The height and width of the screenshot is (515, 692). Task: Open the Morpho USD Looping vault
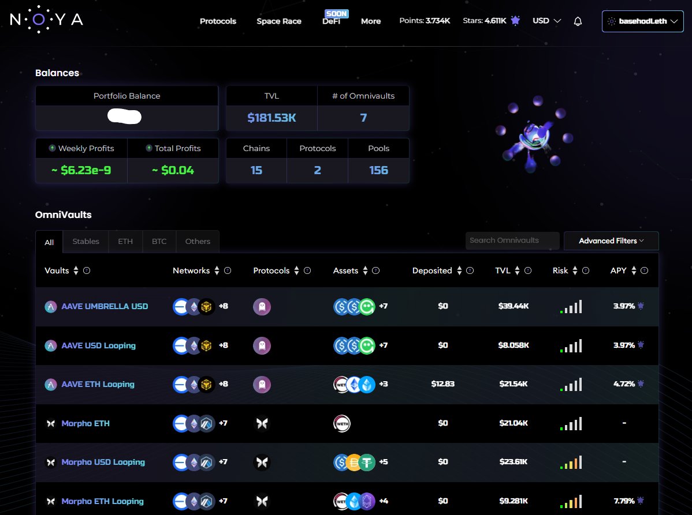(103, 462)
